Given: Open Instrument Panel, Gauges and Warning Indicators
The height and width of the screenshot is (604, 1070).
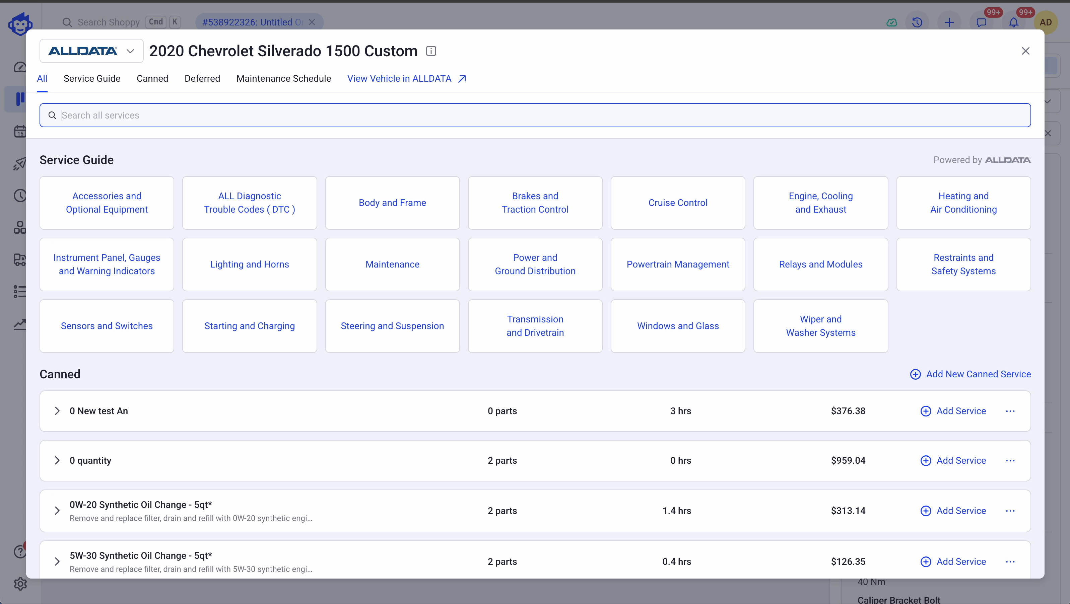Looking at the screenshot, I should 107,265.
